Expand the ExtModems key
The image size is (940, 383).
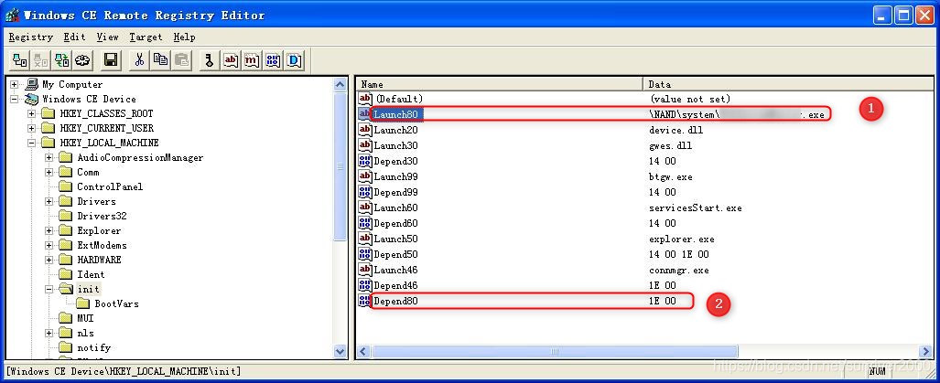[49, 245]
